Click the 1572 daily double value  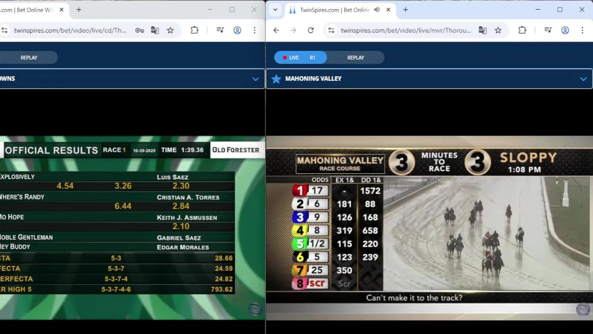tap(370, 191)
